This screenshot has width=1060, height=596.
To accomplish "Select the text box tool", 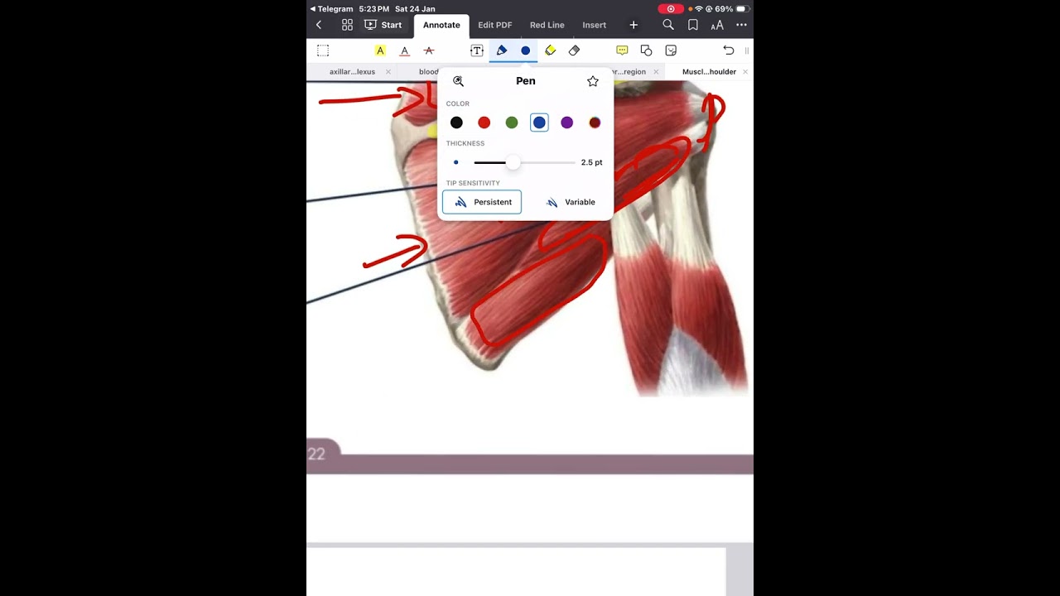I will [x=477, y=50].
